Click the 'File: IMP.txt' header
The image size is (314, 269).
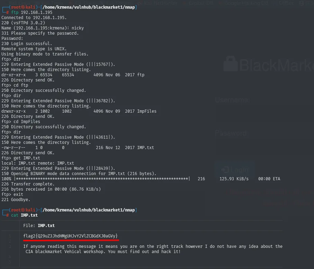coord(39,226)
